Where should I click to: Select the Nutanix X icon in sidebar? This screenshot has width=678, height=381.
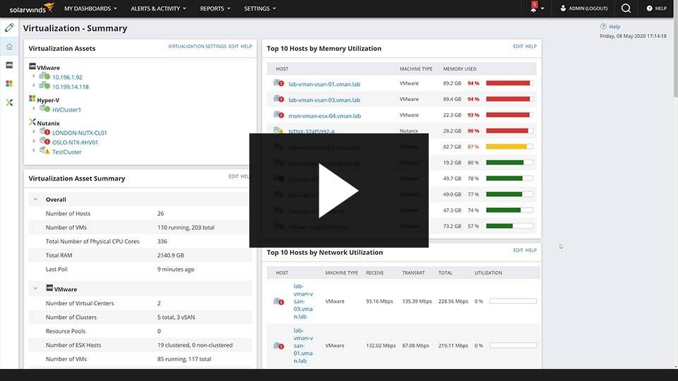tap(9, 102)
